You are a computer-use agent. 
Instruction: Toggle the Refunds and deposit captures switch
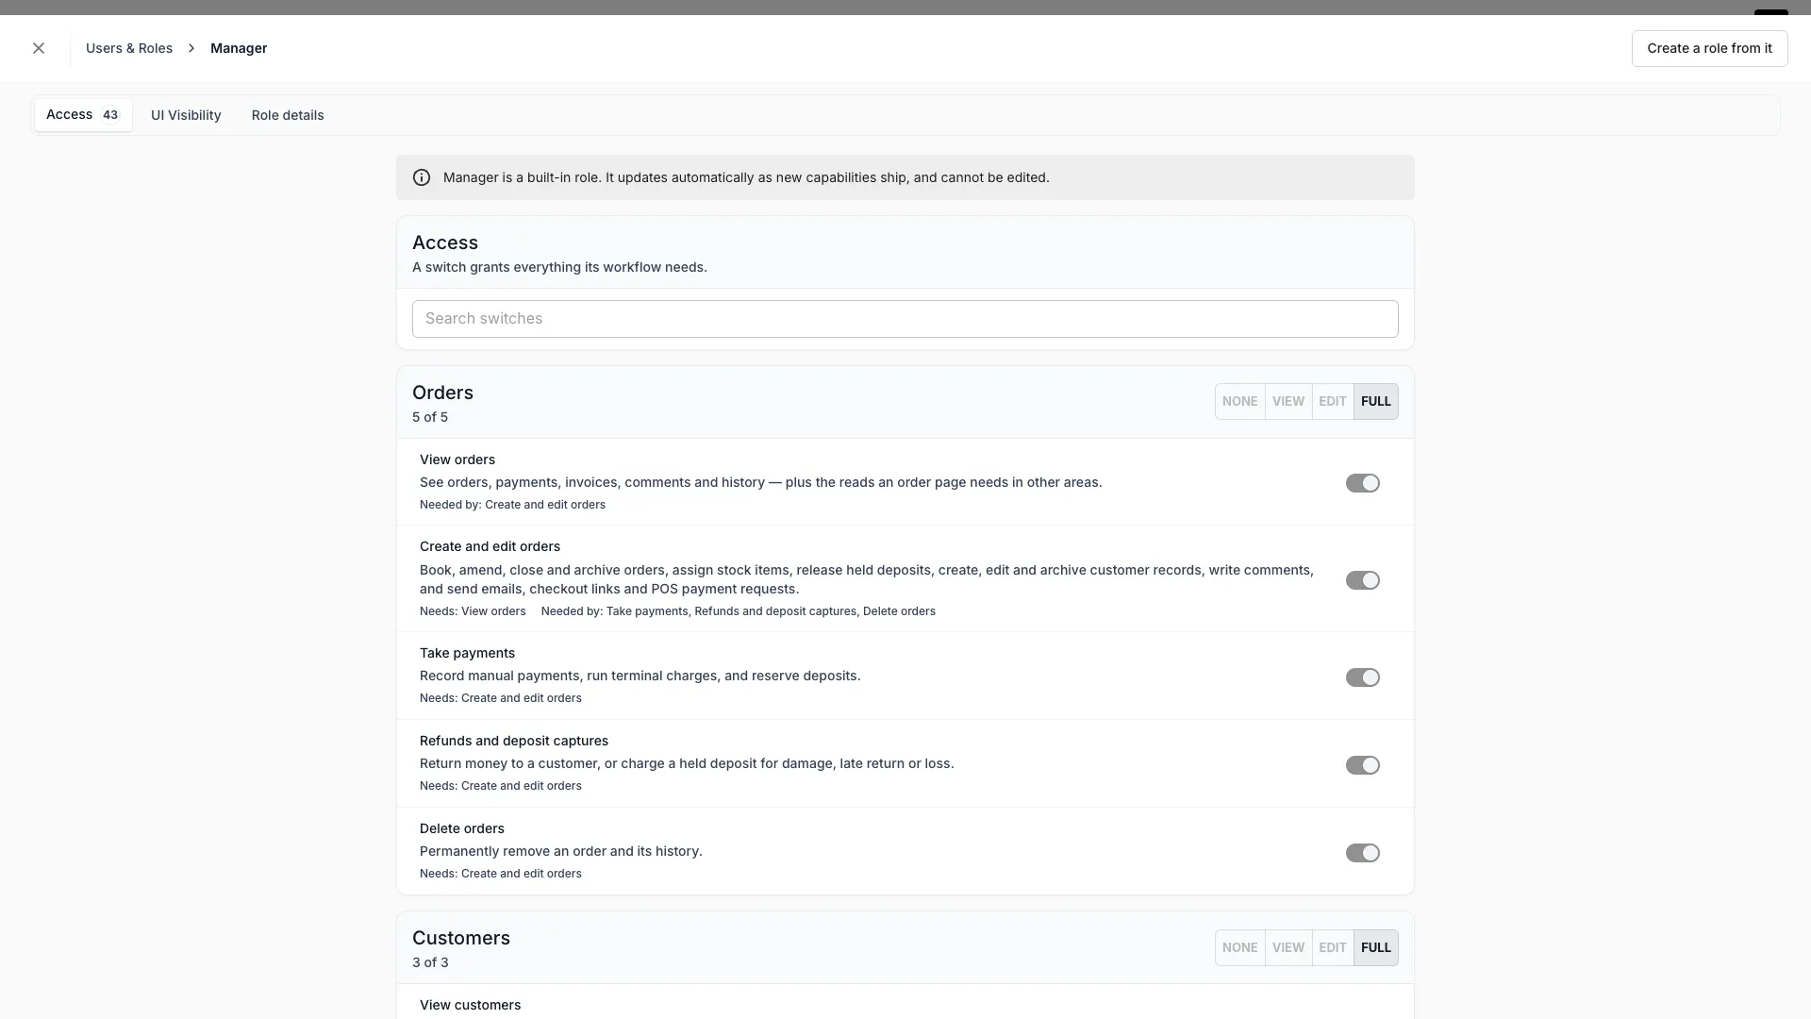(x=1362, y=765)
